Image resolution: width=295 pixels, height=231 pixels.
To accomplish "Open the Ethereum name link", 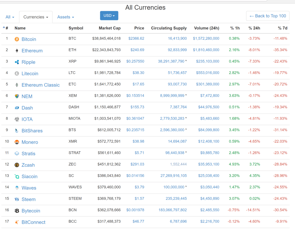I will pyautogui.click(x=32, y=51).
